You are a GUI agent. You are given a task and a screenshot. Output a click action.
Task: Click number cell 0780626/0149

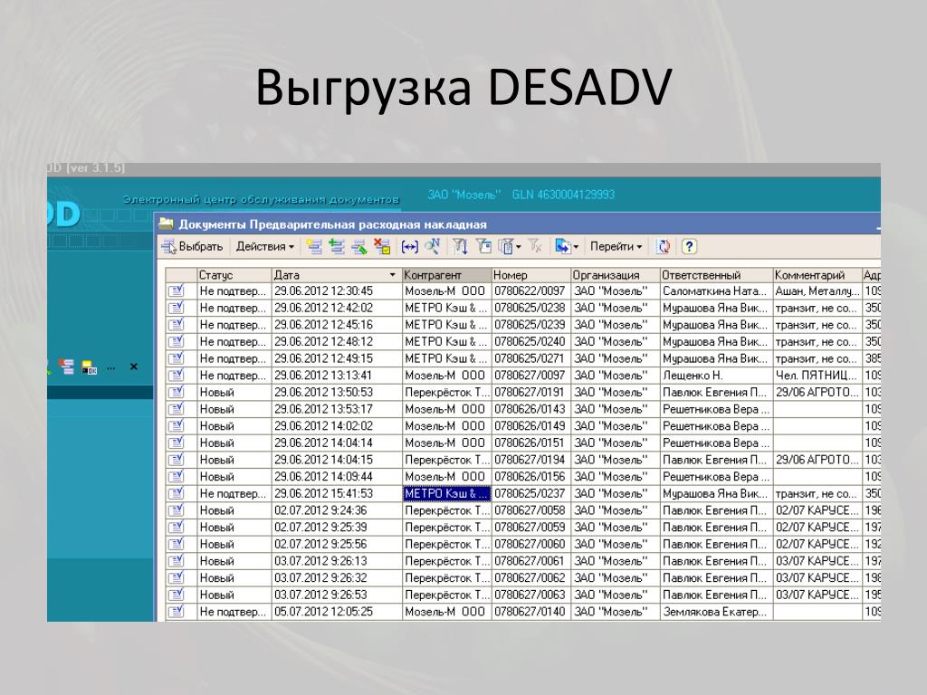[531, 426]
